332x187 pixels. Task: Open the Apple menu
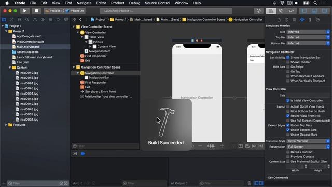click(7, 3)
